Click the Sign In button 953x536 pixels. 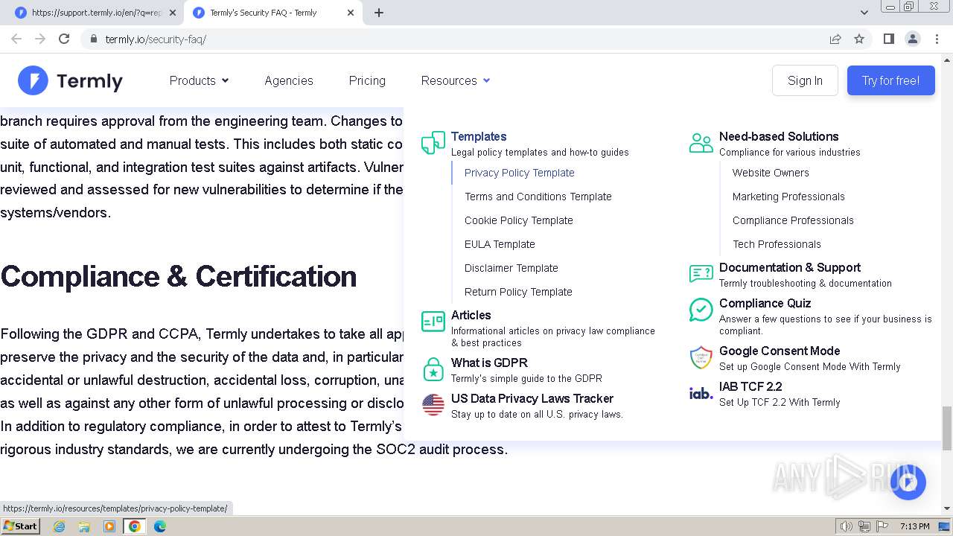tap(805, 80)
